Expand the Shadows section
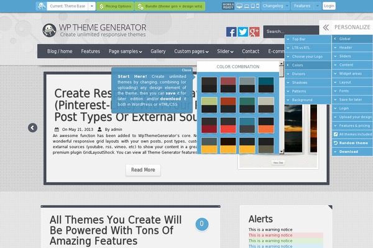 click(308, 82)
